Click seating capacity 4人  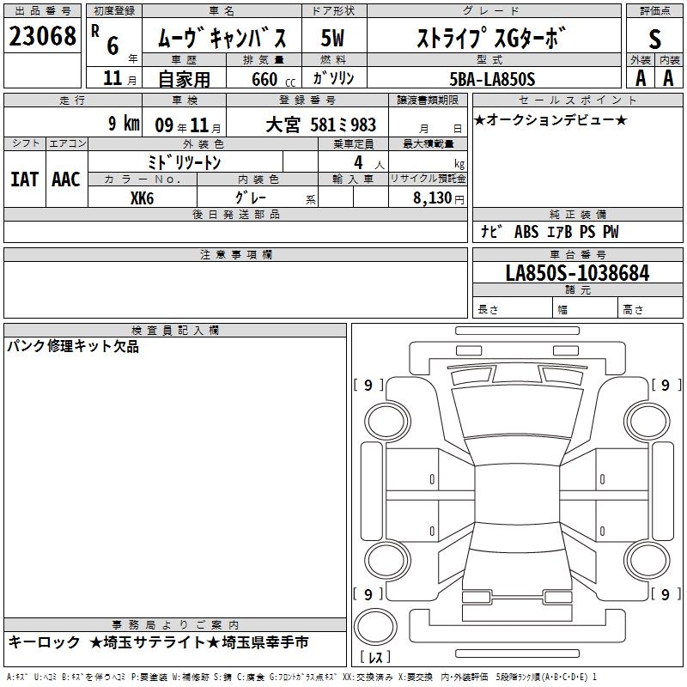coord(369,162)
